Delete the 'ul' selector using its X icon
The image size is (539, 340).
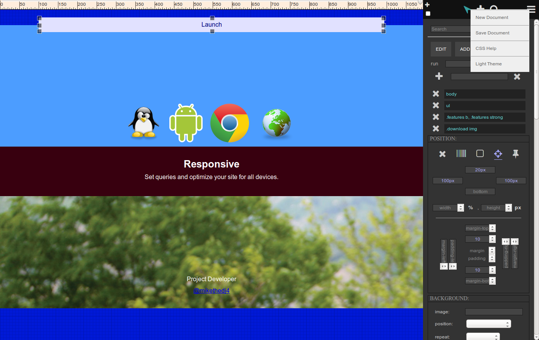coord(436,105)
